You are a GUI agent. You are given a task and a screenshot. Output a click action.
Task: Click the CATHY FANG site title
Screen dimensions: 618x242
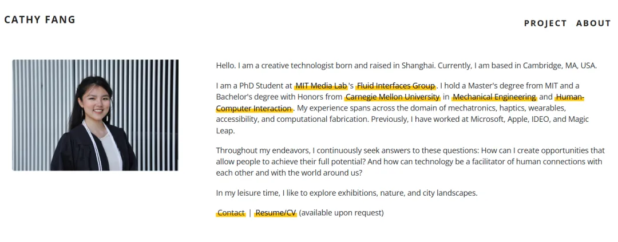tap(40, 19)
